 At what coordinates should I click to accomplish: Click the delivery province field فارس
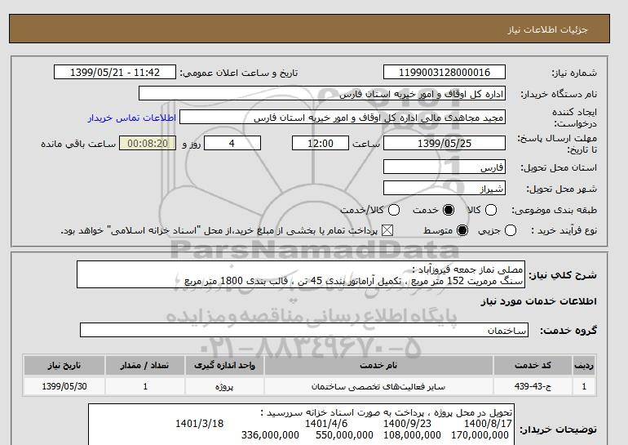point(444,167)
